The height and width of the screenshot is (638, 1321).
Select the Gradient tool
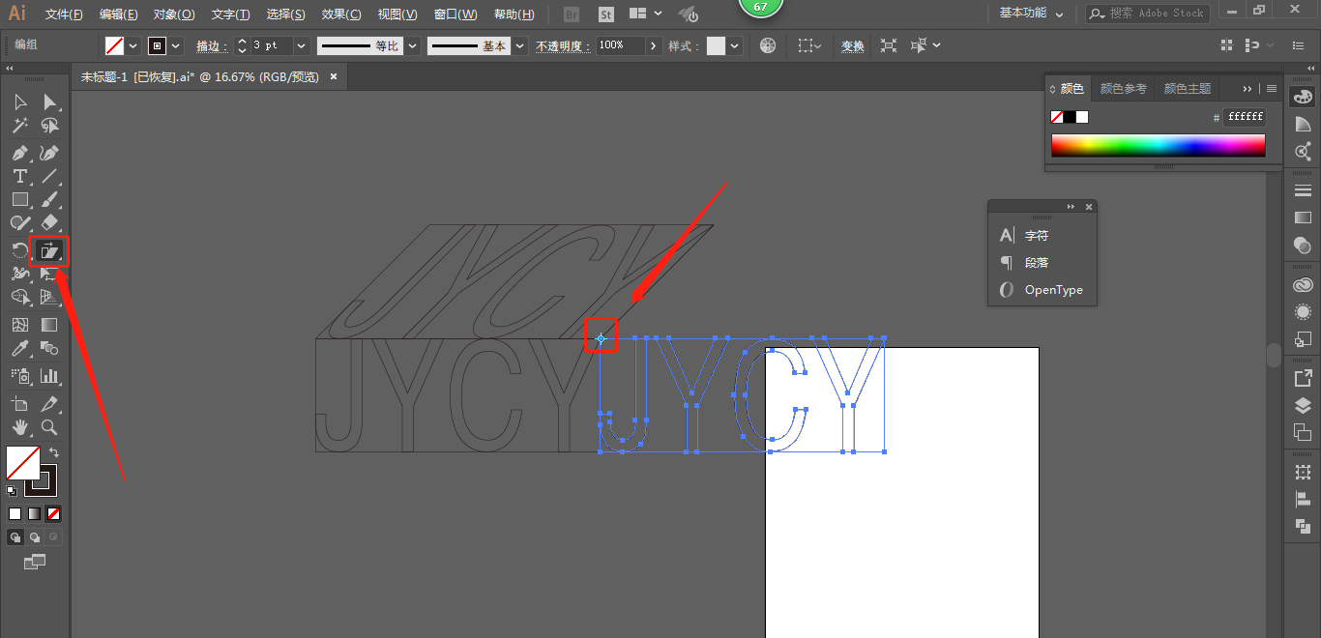coord(50,325)
